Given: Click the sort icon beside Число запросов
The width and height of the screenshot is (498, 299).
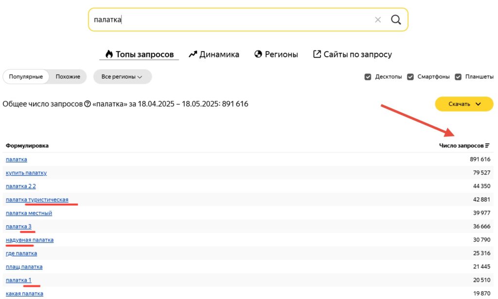Looking at the screenshot, I should pyautogui.click(x=487, y=146).
